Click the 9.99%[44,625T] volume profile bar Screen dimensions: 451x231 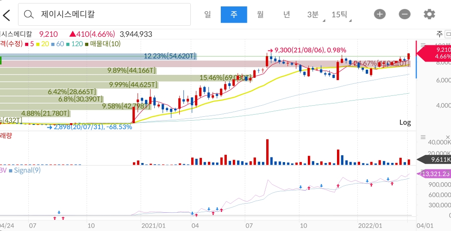tap(79, 85)
